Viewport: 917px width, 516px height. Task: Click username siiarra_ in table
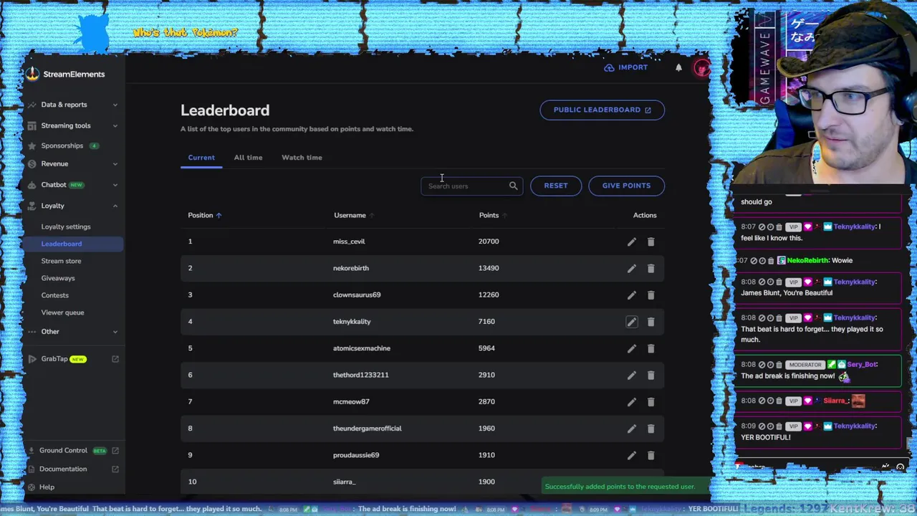point(344,482)
